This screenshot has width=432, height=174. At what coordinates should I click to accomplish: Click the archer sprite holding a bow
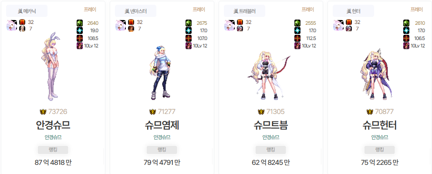point(268,75)
